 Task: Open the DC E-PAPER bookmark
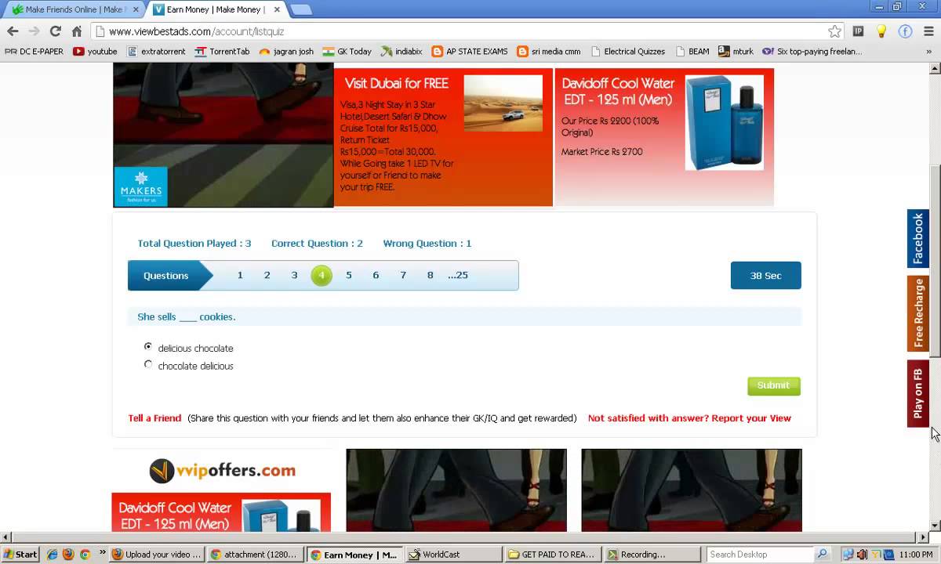click(35, 52)
